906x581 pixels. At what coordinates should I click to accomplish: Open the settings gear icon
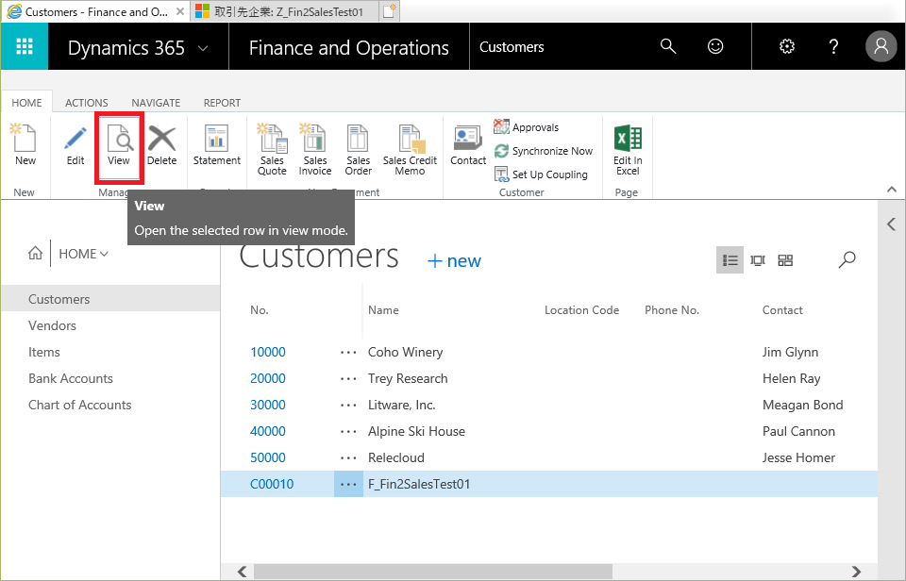[787, 46]
